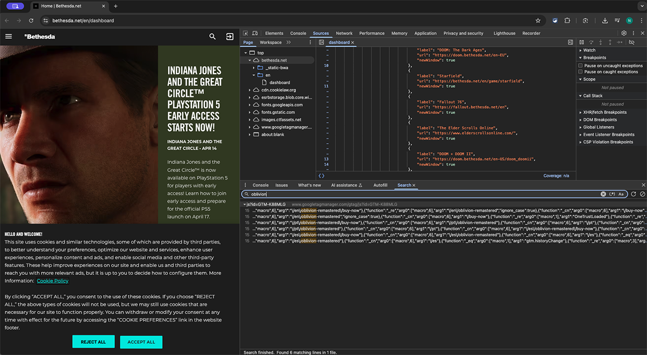Enable Pause on caught exceptions
Screen dimensions: 647x355
point(580,72)
